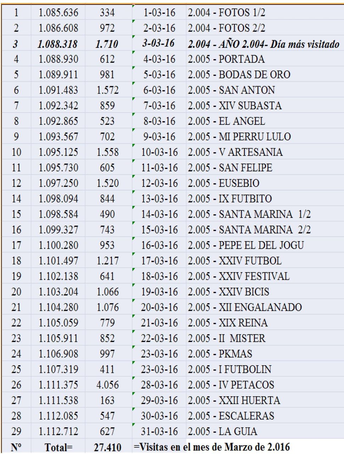Image resolution: width=344 pixels, height=454 pixels.
Task: Select '2.004 - FOTOS 2/2' cell
Action: tap(265, 28)
